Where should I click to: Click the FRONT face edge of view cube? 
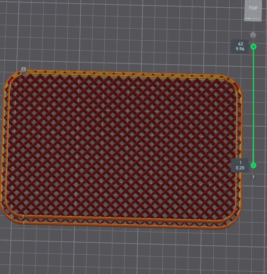click(253, 19)
